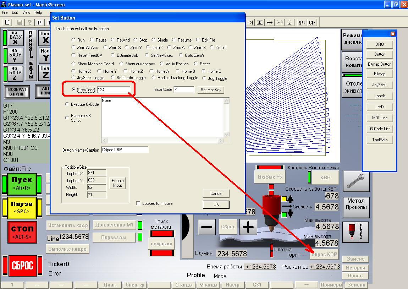Click the vertical-align bars toolbar icon

(x=260, y=22)
